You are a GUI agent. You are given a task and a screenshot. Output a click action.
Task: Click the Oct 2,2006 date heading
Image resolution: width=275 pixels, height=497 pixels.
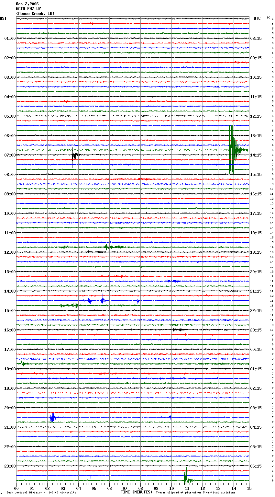pyautogui.click(x=27, y=4)
